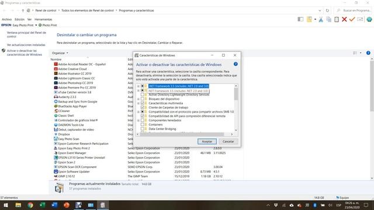This screenshot has width=374, height=210.
Task: Open Word from the taskbar
Action: 54,205
